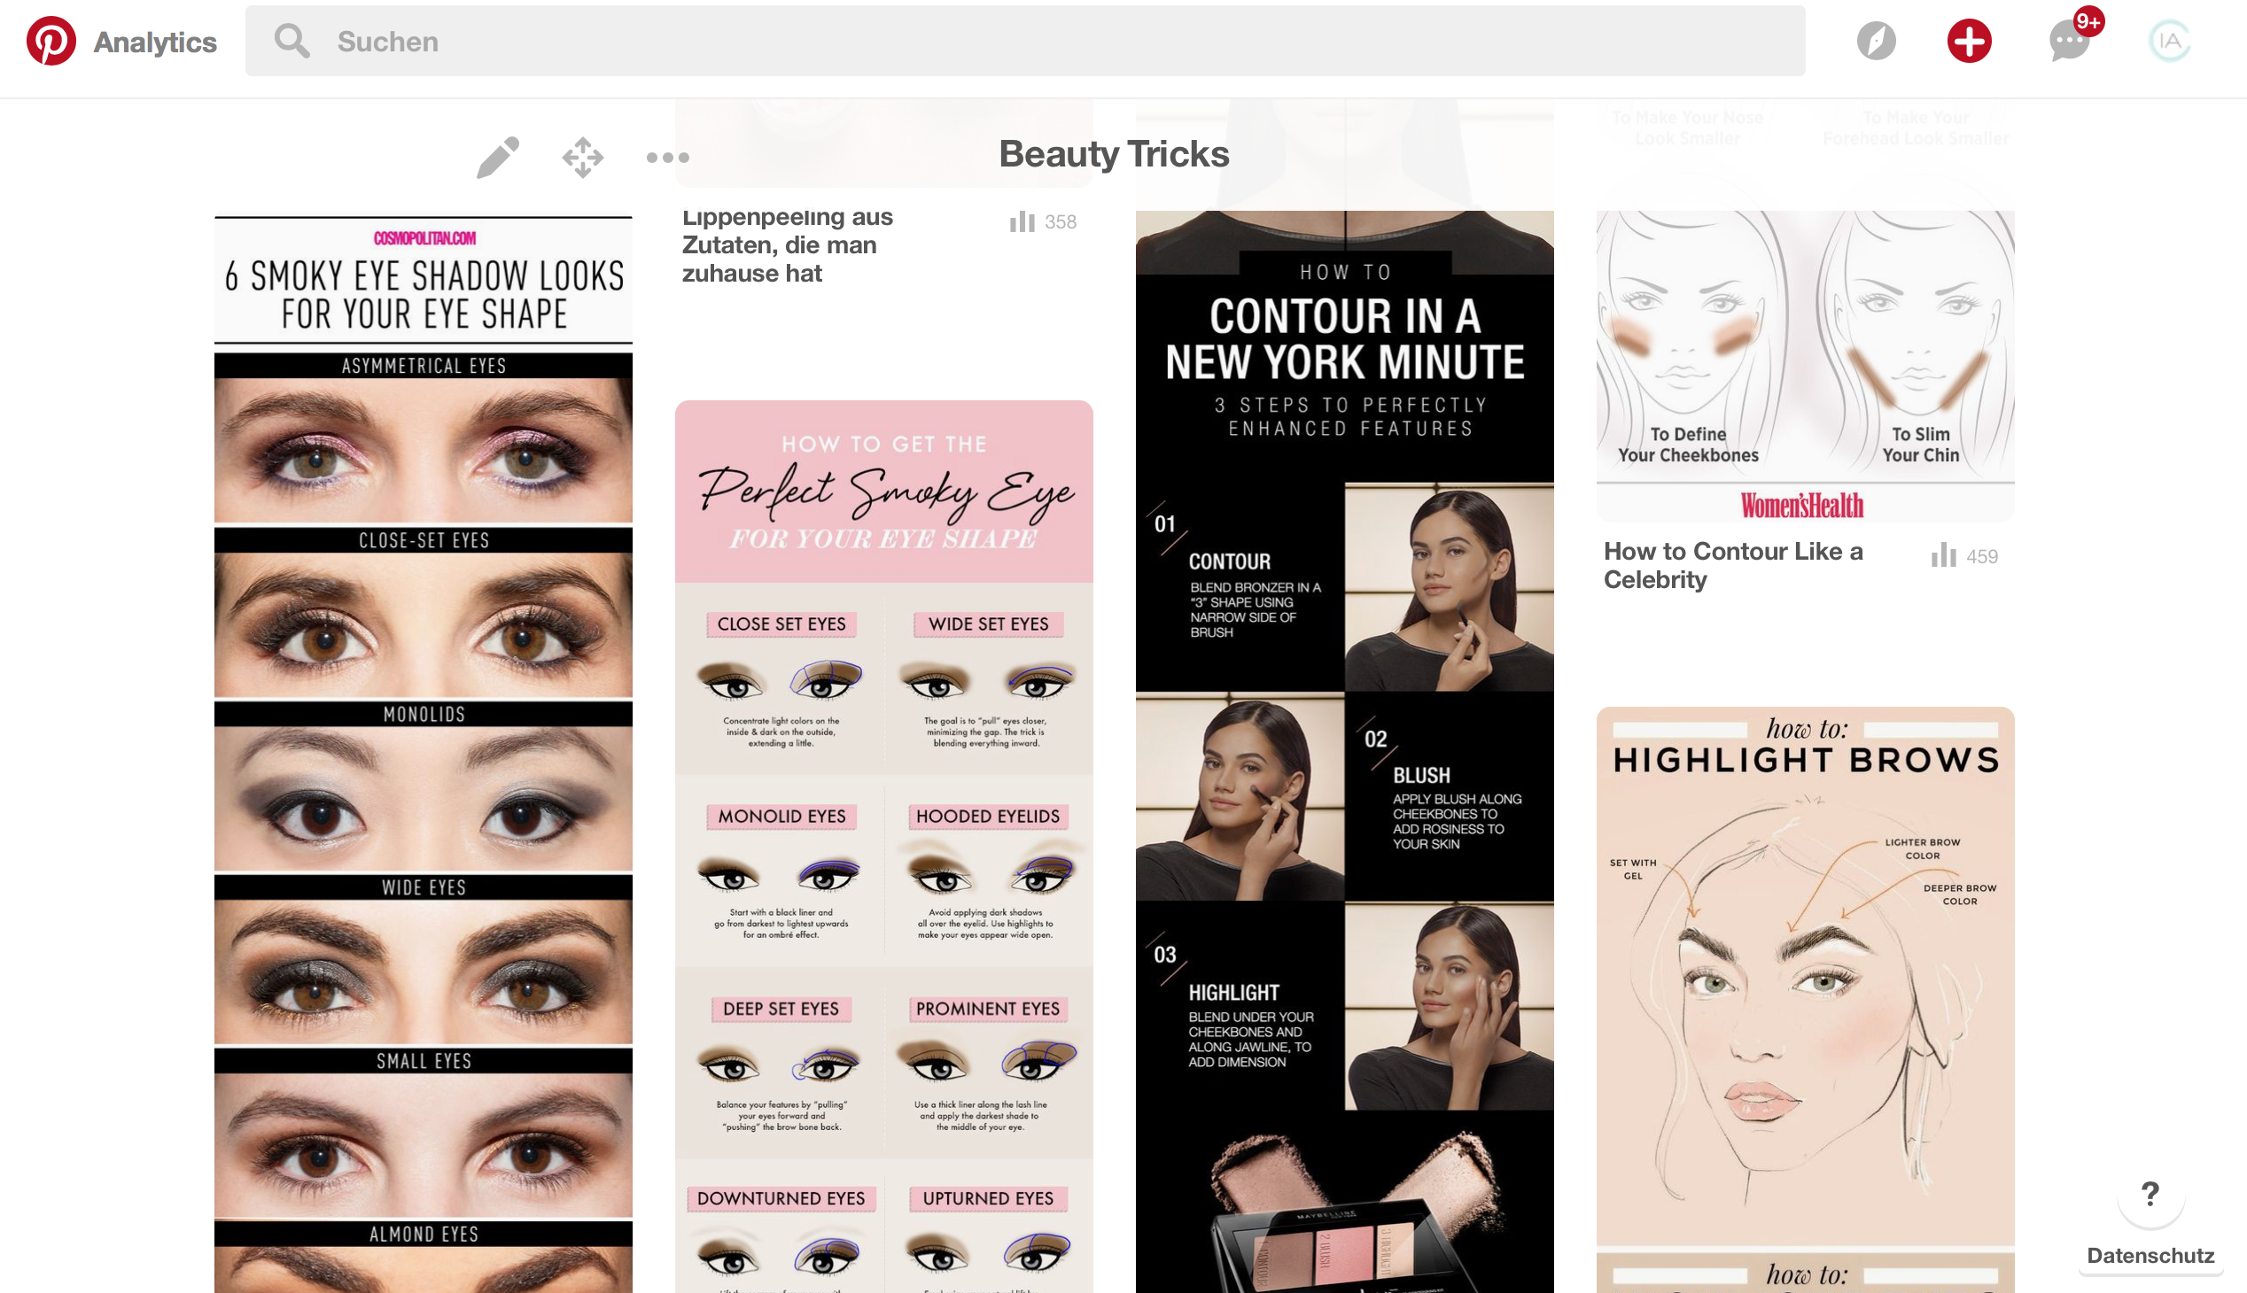Open the explore compass icon
This screenshot has width=2247, height=1293.
point(1876,41)
